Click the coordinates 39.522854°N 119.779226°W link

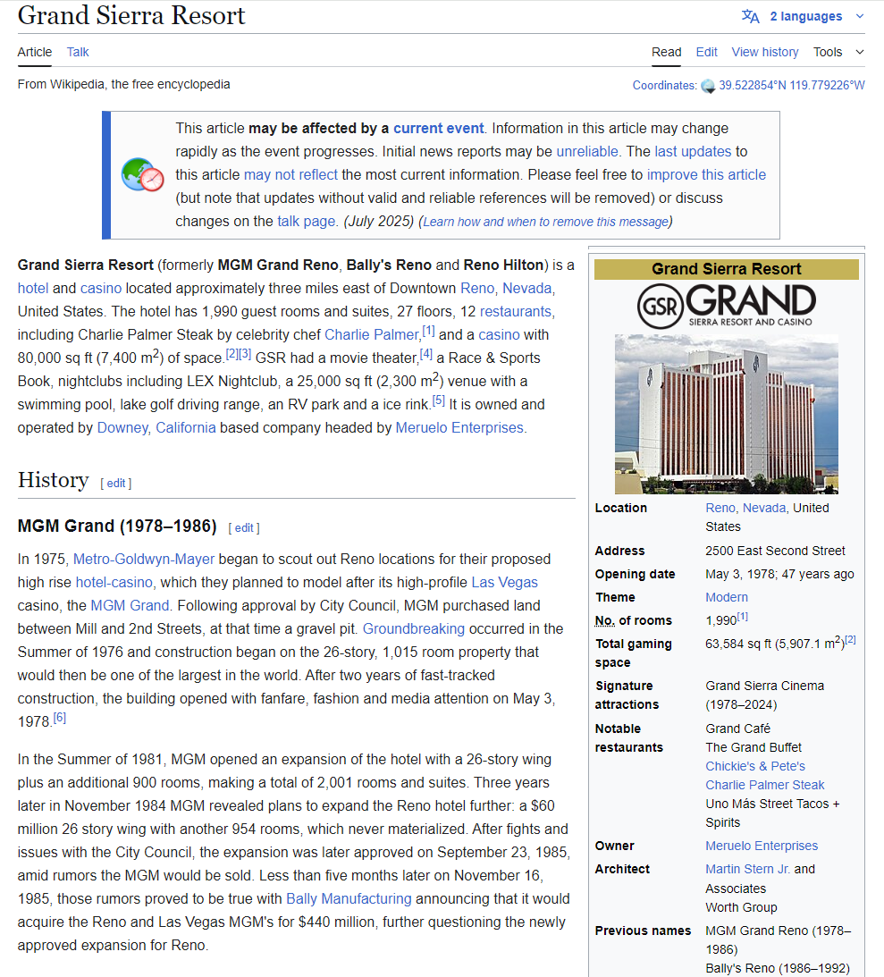coord(792,85)
